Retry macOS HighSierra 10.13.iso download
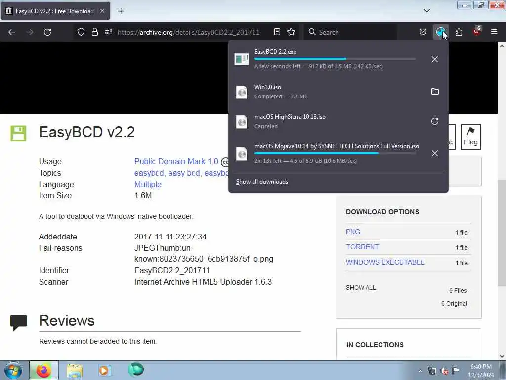 435,121
